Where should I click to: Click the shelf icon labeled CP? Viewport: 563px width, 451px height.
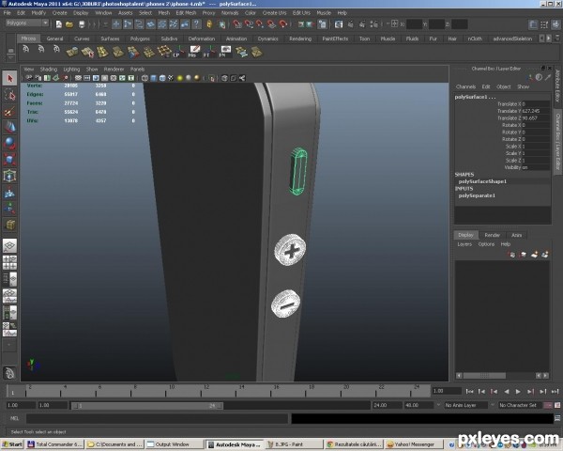(x=178, y=53)
